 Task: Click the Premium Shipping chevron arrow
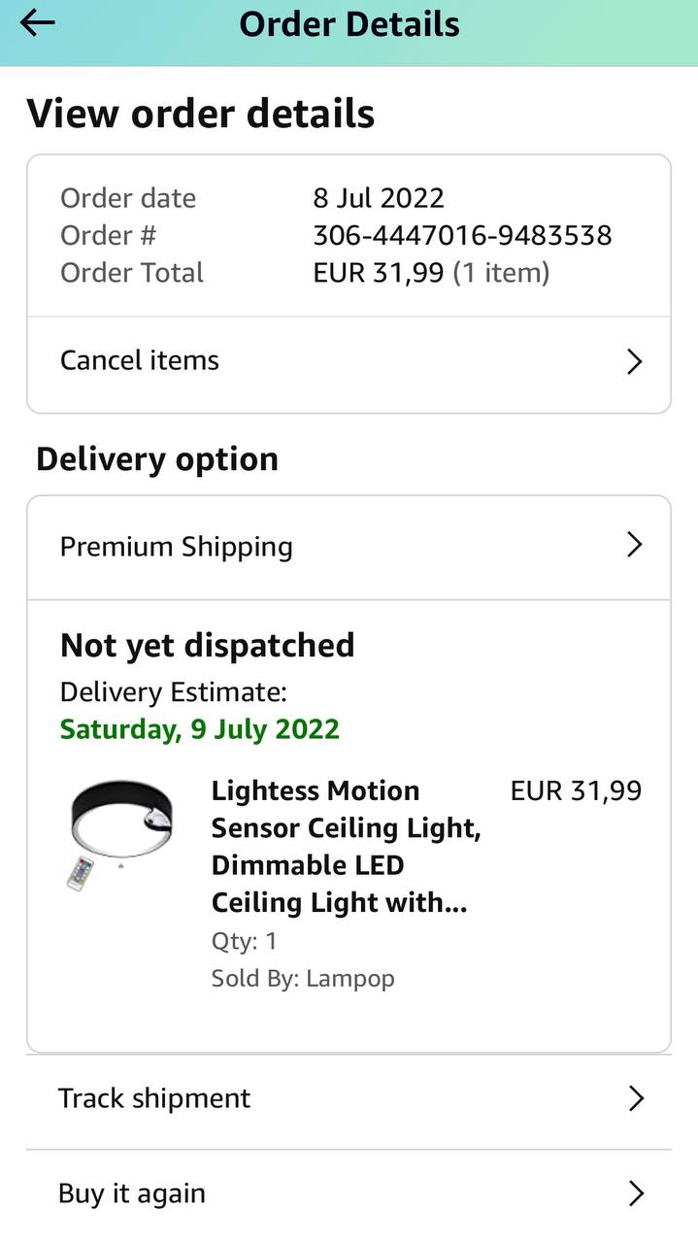coord(635,545)
